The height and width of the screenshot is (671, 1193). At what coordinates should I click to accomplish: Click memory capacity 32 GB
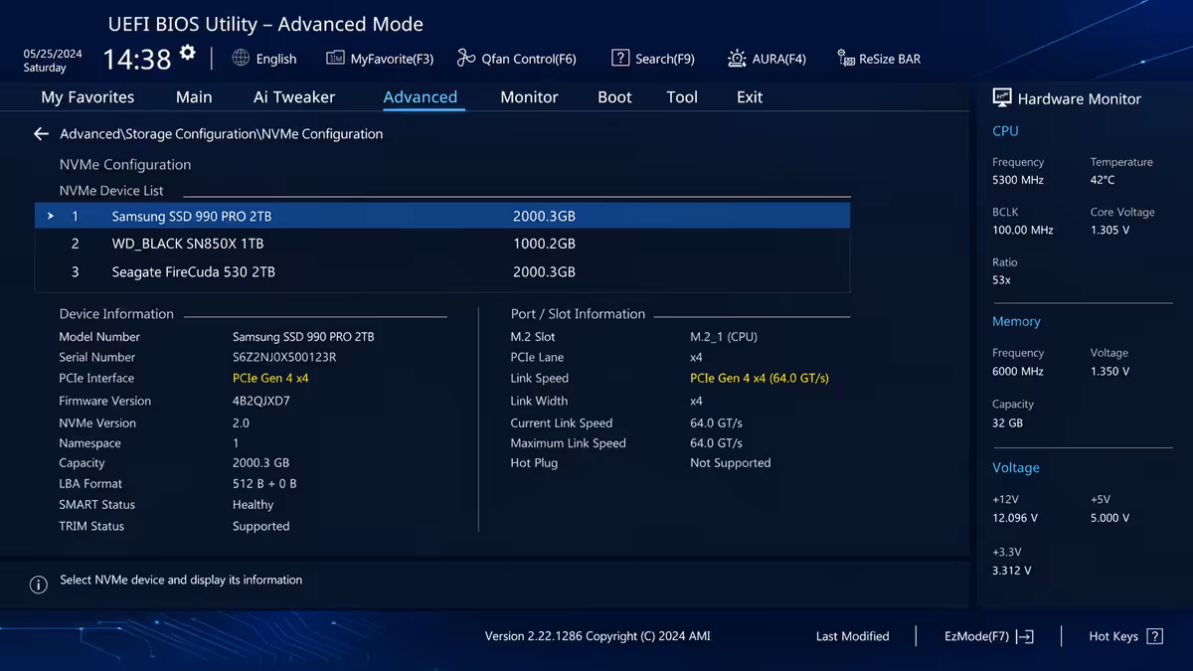coord(1007,422)
